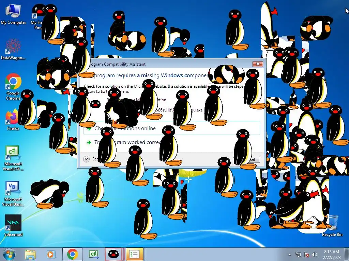This screenshot has height=261, width=349.
Task: Open the DataWagon desktop shortcut
Action: 13,49
